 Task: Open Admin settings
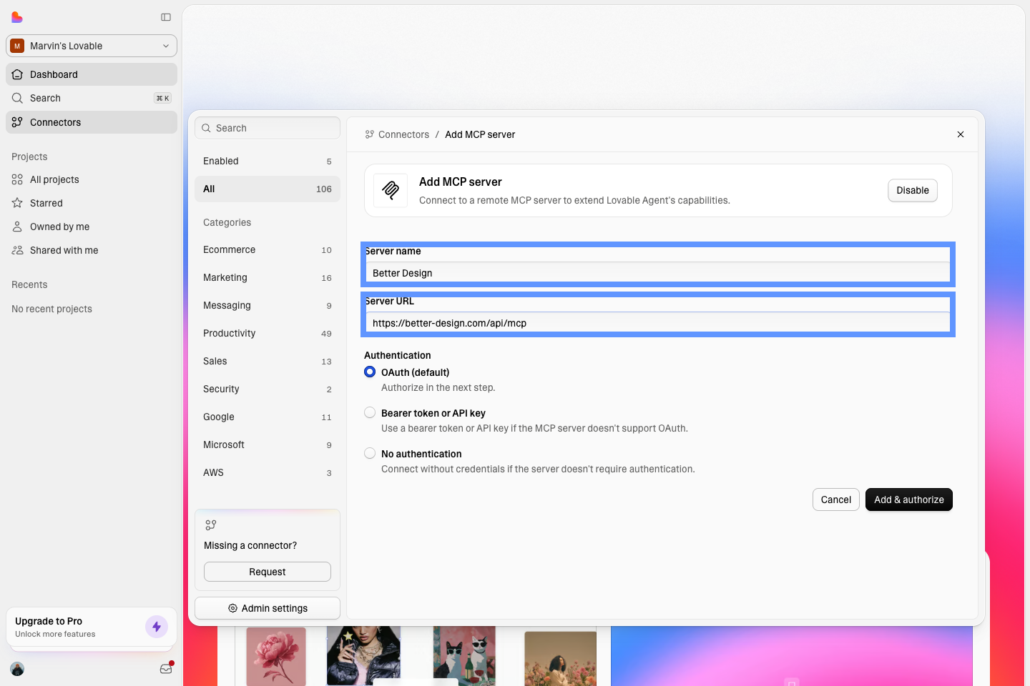click(x=268, y=608)
